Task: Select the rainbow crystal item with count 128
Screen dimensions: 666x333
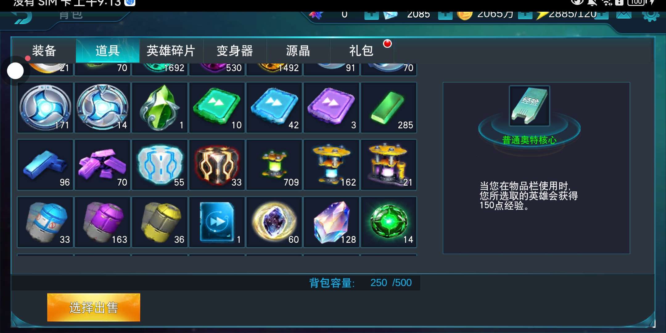Action: 331,222
